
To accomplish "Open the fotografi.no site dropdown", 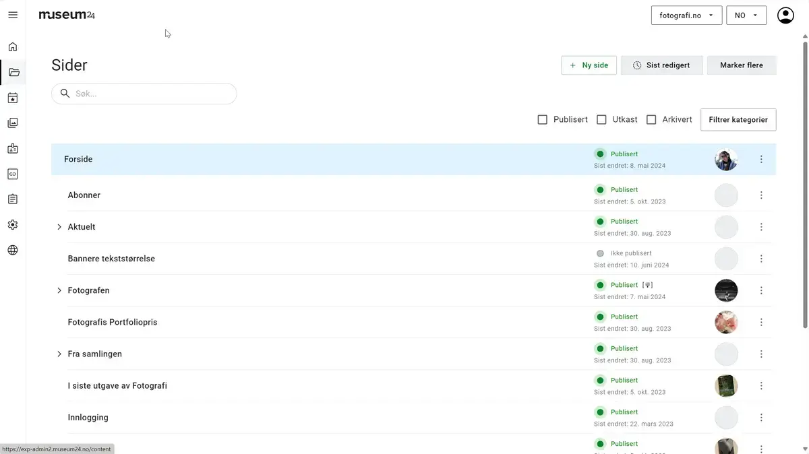I will pyautogui.click(x=686, y=15).
